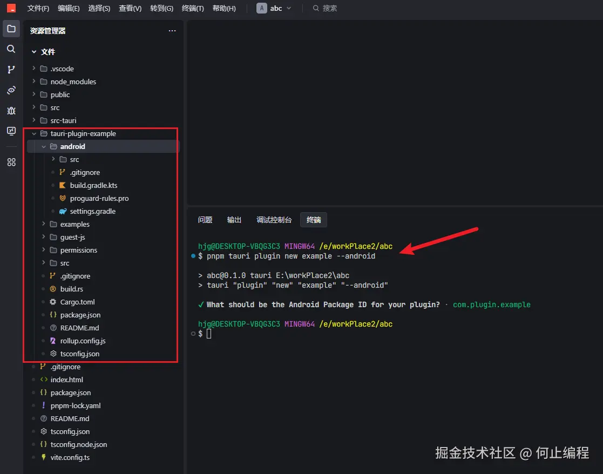
Task: Expand src folder under tauri-plugin-example
Action: click(x=43, y=263)
